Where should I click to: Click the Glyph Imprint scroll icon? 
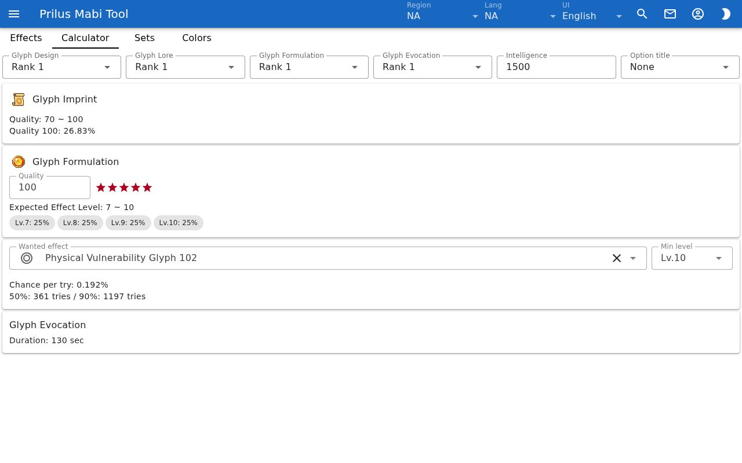[x=19, y=100]
